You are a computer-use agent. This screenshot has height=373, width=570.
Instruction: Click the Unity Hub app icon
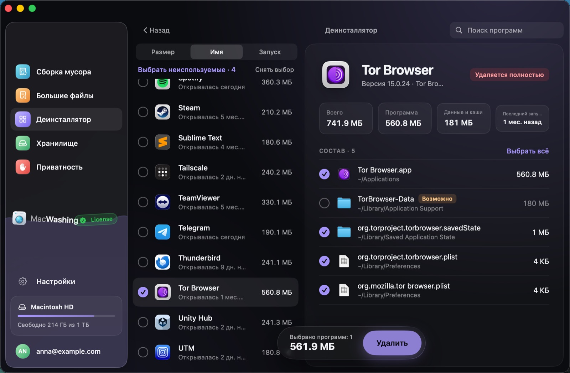click(x=163, y=322)
